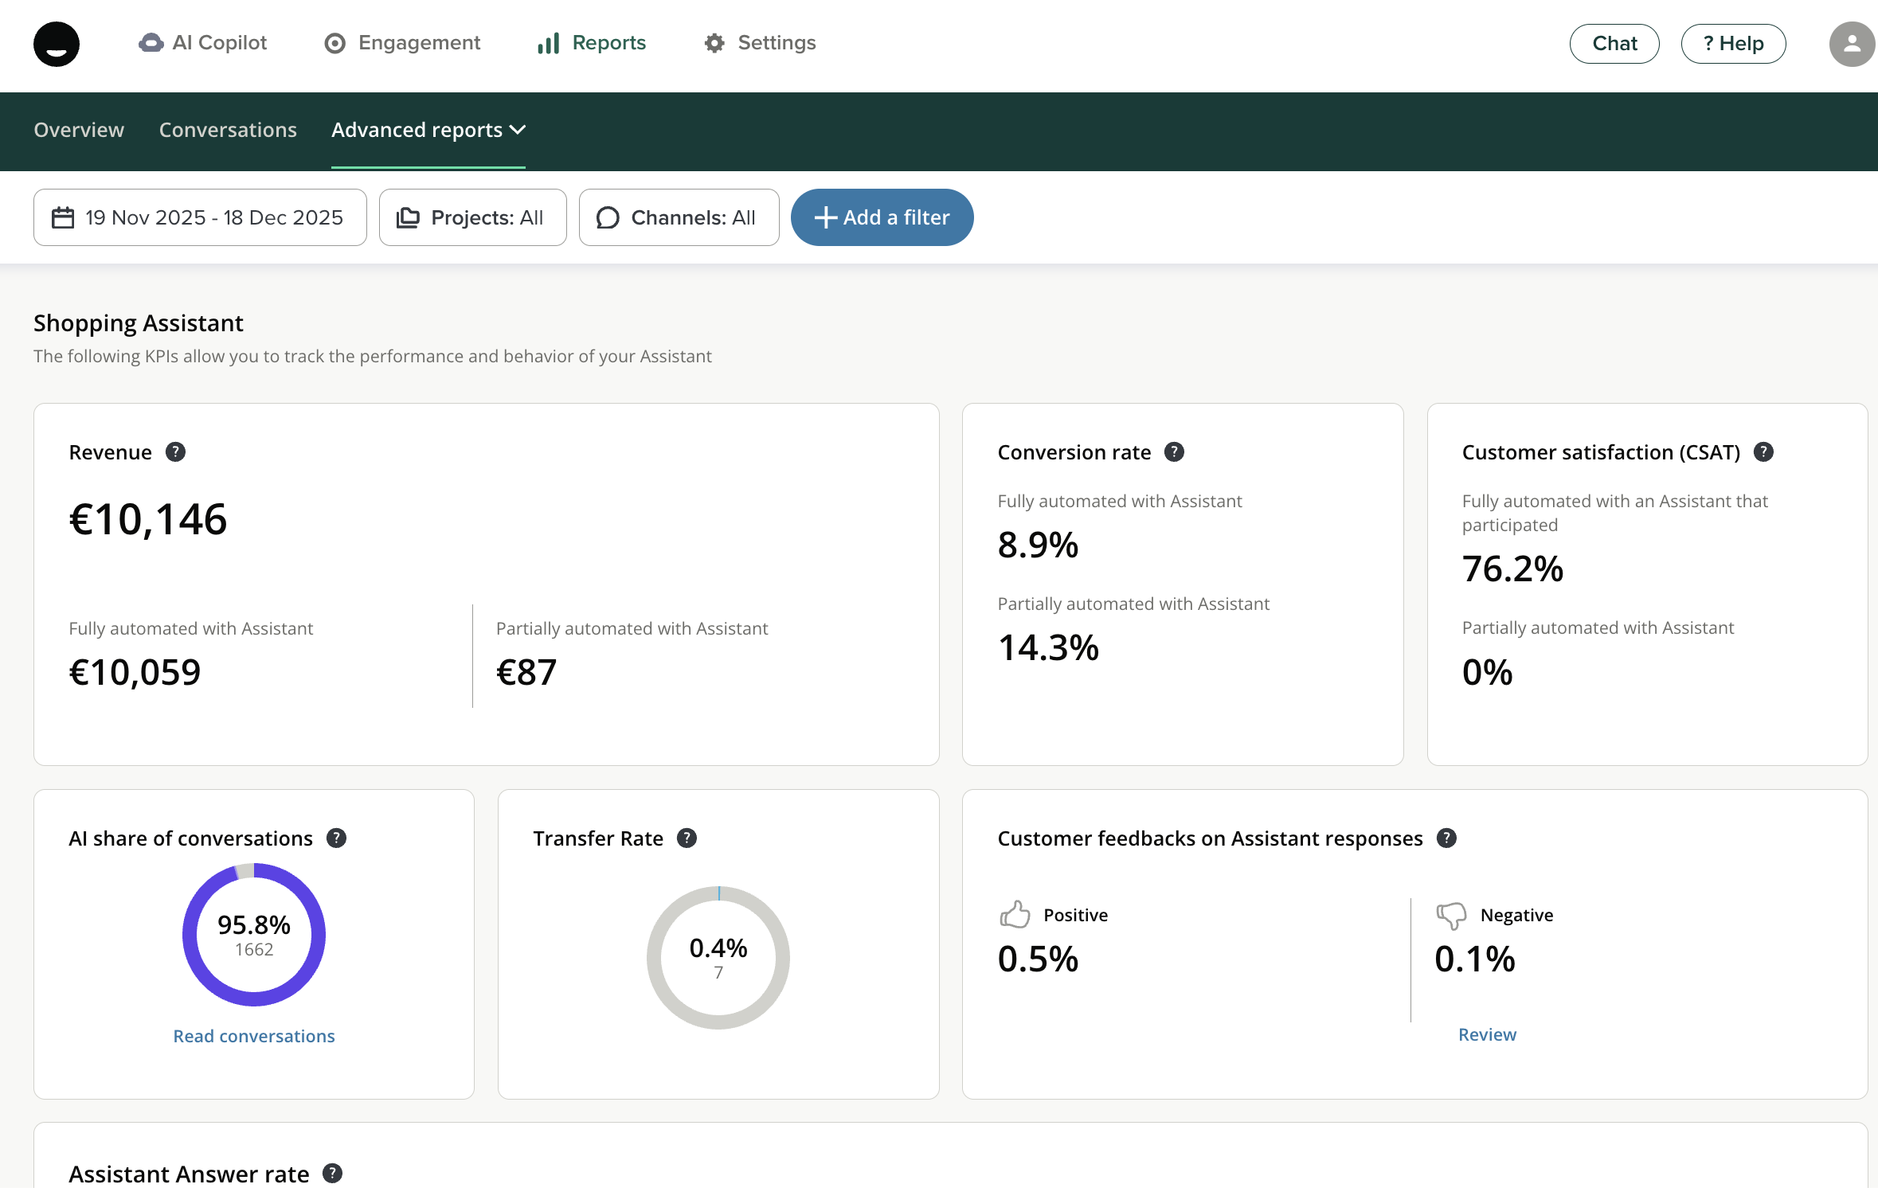The height and width of the screenshot is (1188, 1878).
Task: Open the date range picker
Action: point(200,217)
